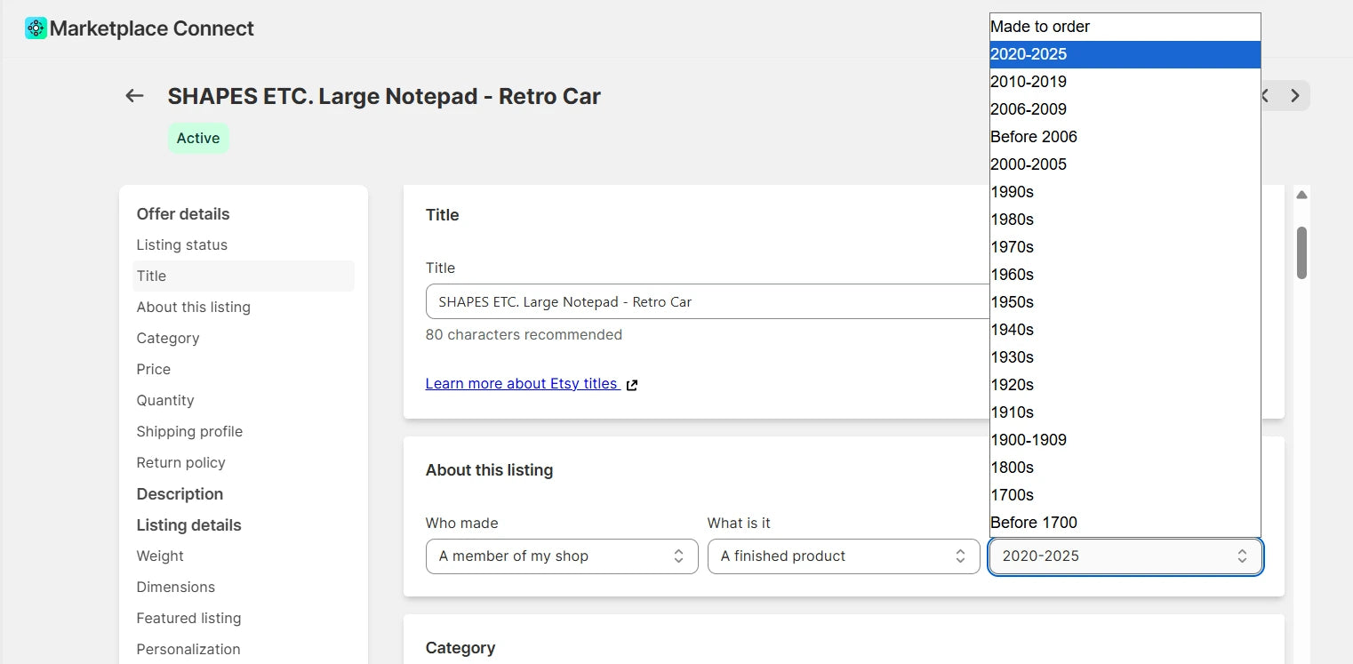Jump to Listing status section
Image resolution: width=1353 pixels, height=664 pixels.
tap(182, 245)
